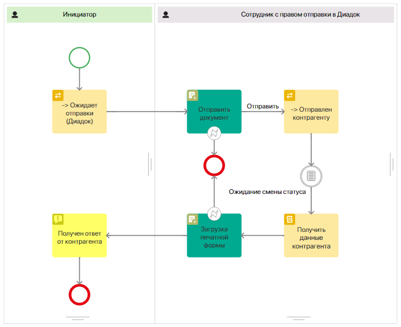
Task: Click the 'Инициатор' swimlane header
Action: pos(79,14)
